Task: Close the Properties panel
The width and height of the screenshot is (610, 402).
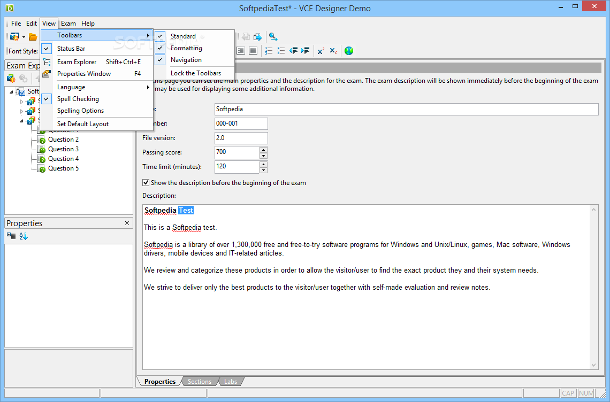Action: point(127,223)
